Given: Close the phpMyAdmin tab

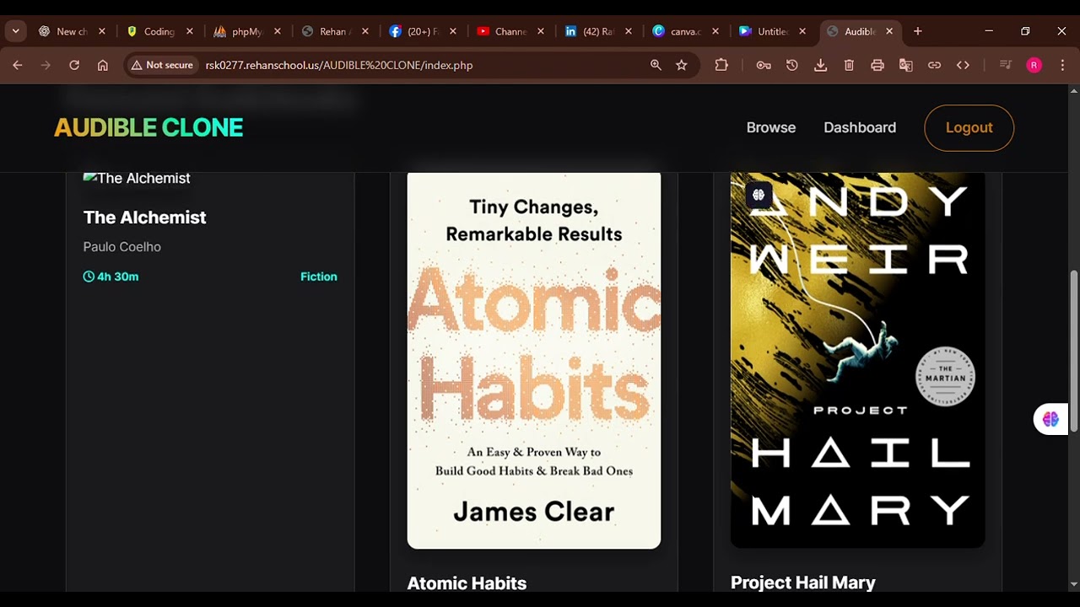Looking at the screenshot, I should (278, 31).
